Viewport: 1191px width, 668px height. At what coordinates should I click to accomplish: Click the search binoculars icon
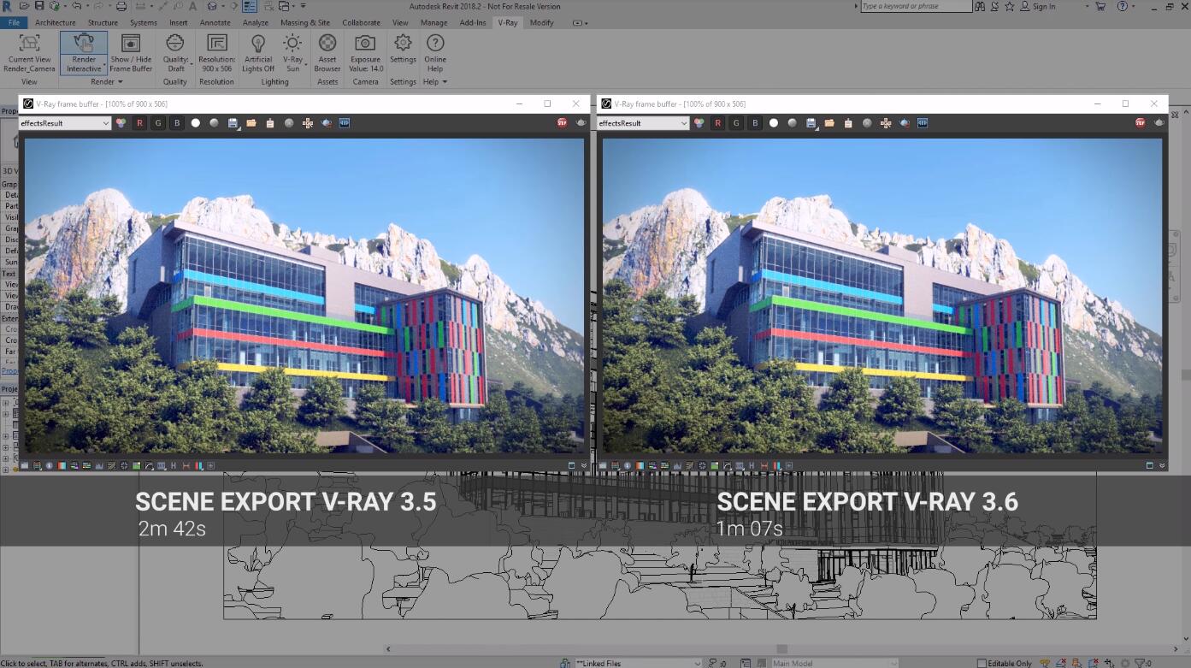(981, 7)
